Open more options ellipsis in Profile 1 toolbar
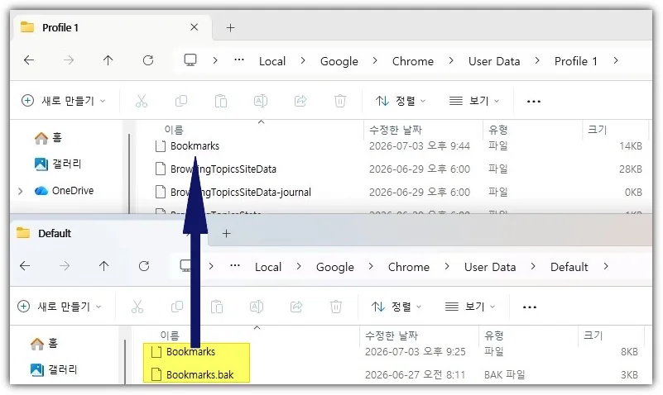 (x=534, y=102)
